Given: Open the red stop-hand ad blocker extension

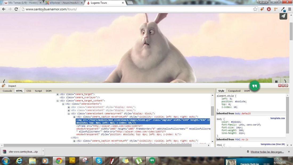Looking at the screenshot, I should (x=269, y=9).
